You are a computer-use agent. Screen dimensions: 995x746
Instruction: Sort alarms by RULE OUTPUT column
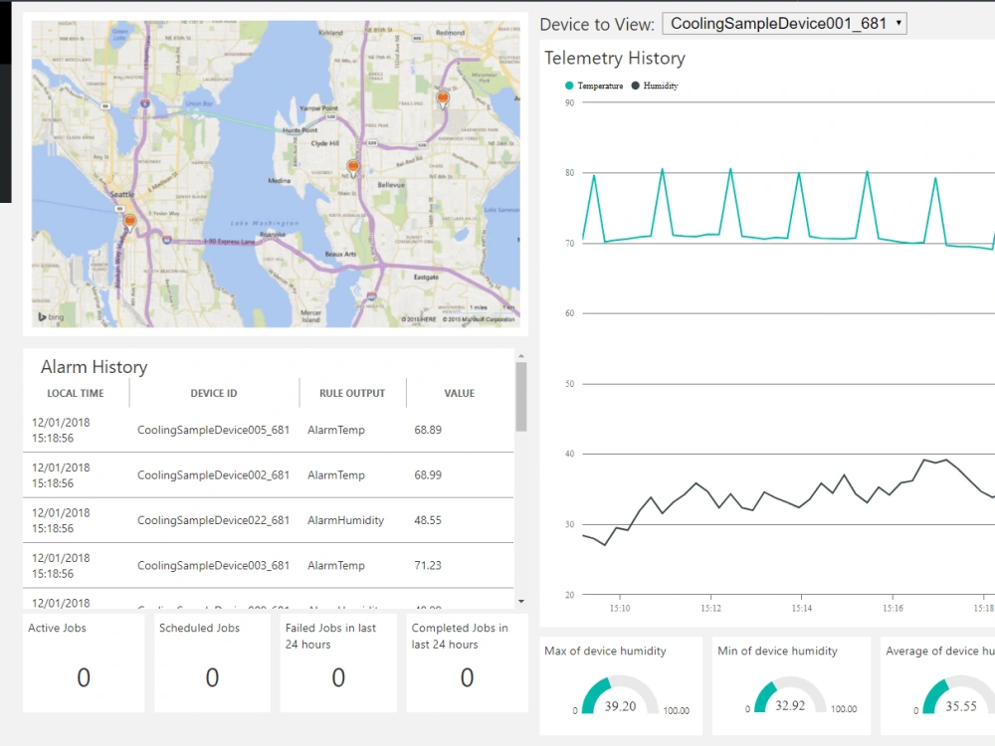(x=352, y=393)
